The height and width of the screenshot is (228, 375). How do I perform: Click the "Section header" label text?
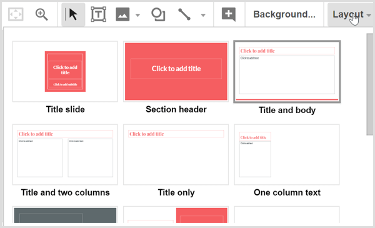click(176, 109)
